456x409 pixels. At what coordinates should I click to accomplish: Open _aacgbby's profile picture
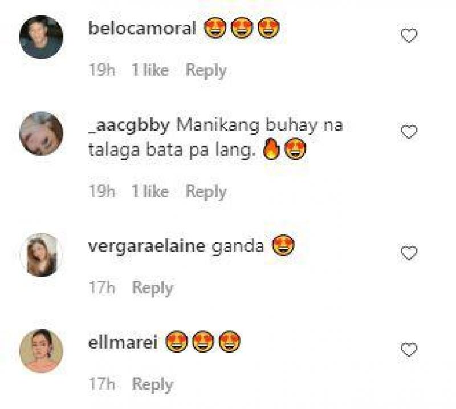[x=41, y=133]
